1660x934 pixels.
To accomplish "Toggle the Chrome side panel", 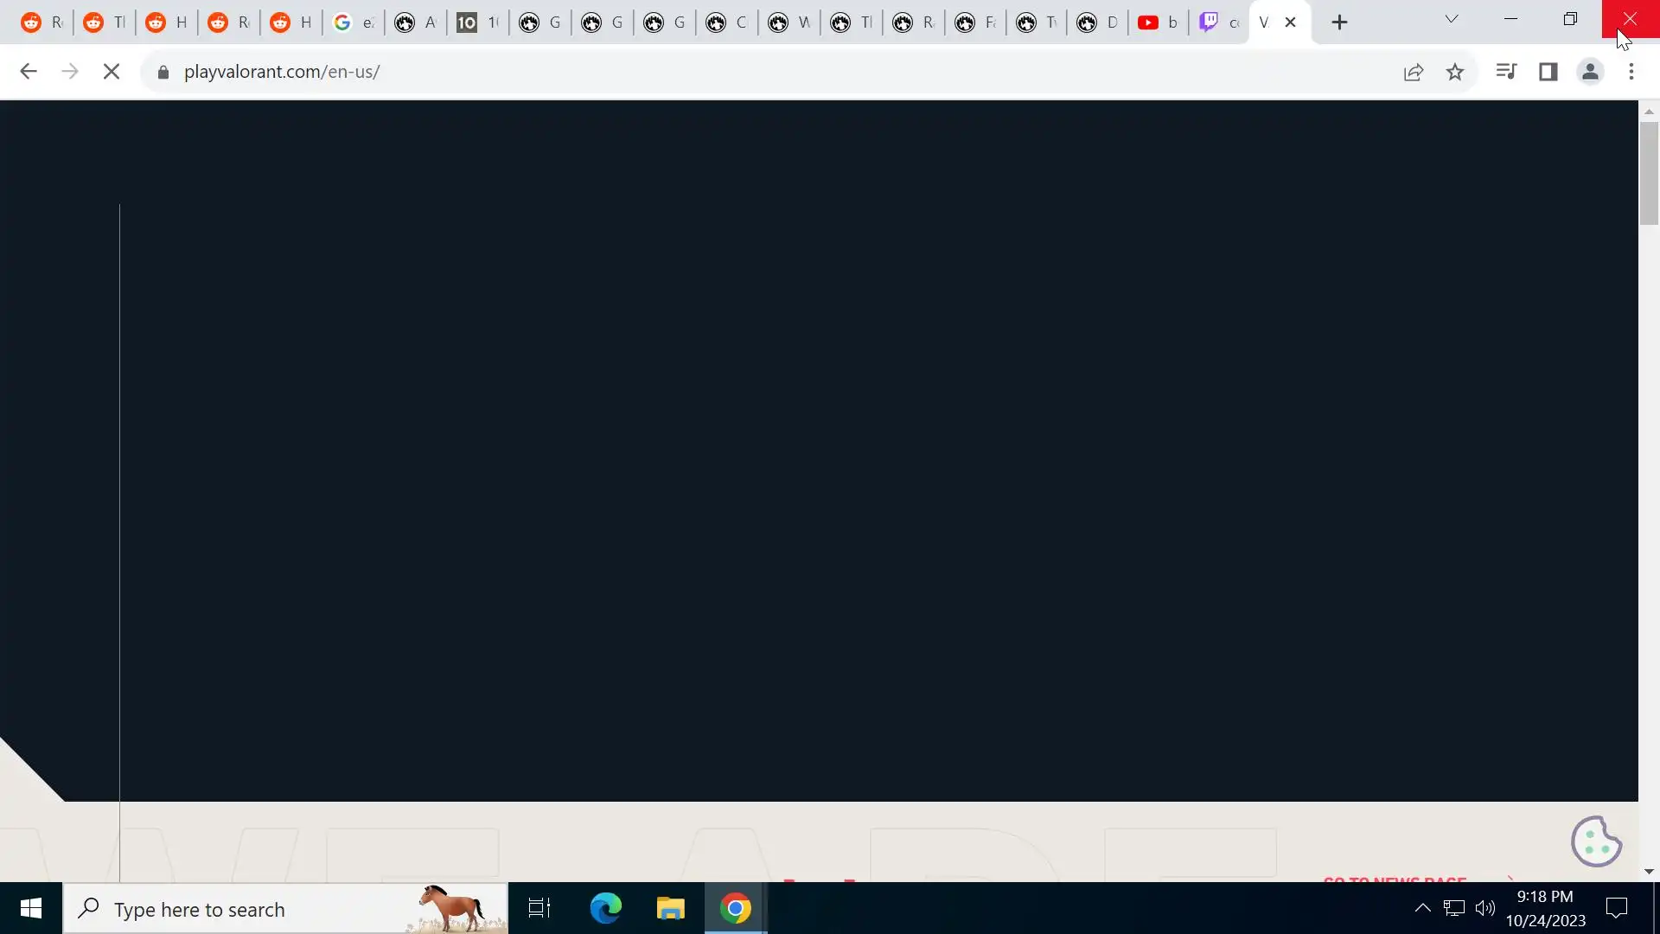I will 1548,72.
